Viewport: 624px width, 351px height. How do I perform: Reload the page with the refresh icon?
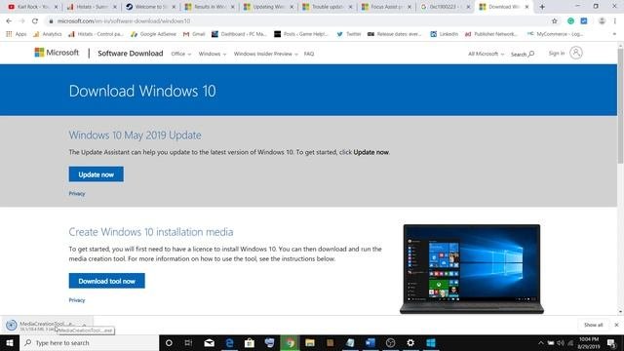pyautogui.click(x=35, y=21)
